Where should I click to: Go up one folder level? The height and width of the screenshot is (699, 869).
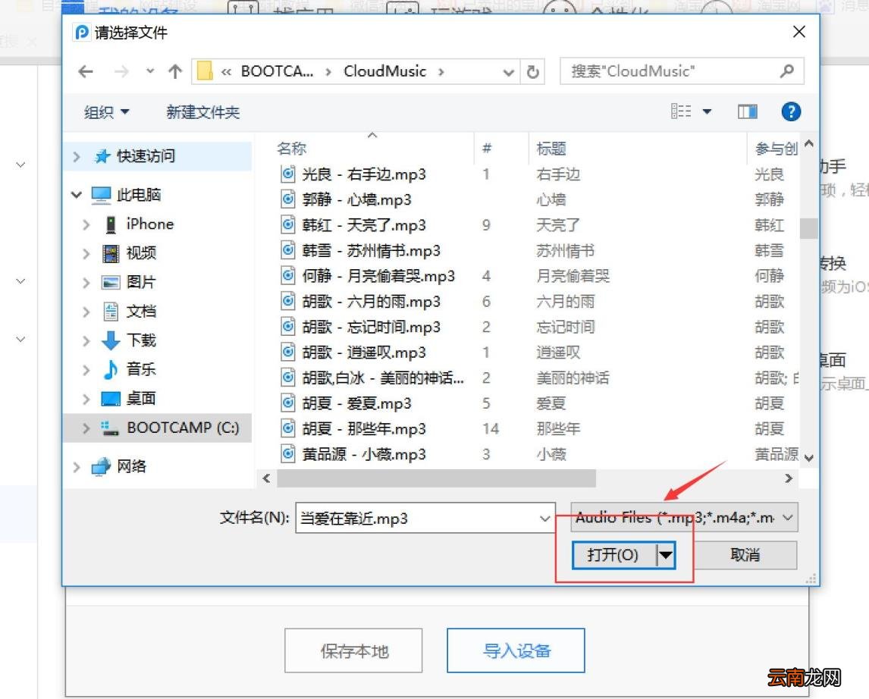tap(175, 71)
